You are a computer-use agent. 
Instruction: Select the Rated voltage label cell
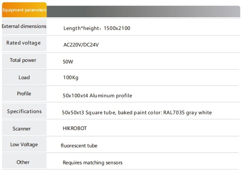click(x=24, y=43)
